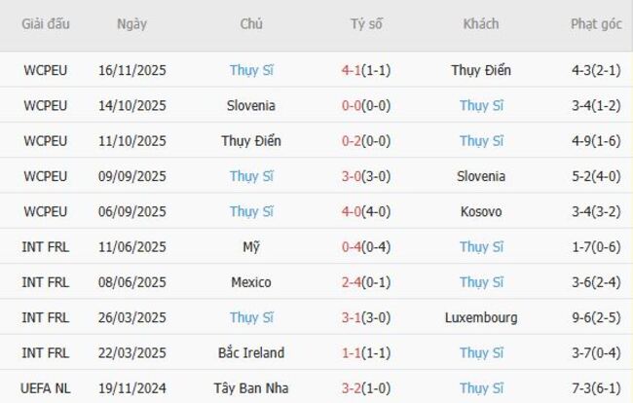Viewport: 633px width, 403px height.
Task: Click the 4-1 score link
Action: (x=352, y=70)
